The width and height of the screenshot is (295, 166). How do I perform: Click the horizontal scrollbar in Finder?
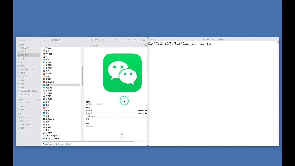pyautogui.click(x=87, y=141)
